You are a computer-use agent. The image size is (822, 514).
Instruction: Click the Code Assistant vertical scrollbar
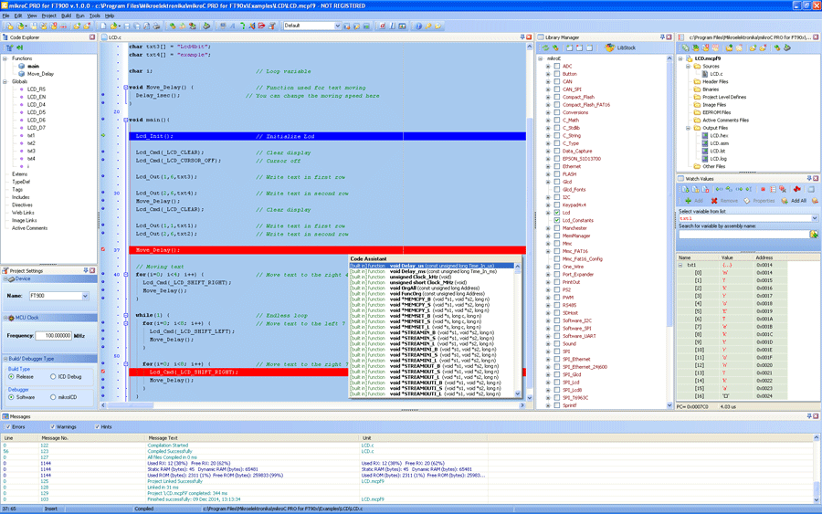(x=518, y=330)
